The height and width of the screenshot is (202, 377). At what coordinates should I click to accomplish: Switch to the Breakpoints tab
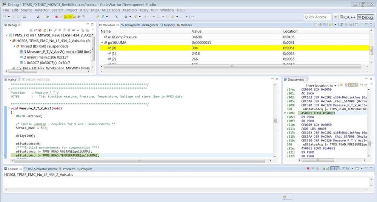131,25
